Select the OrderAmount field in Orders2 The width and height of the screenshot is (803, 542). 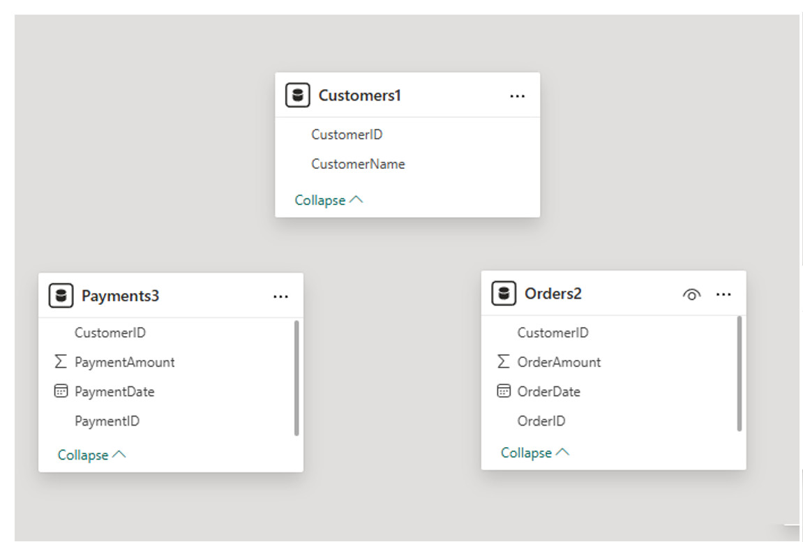[x=559, y=362]
